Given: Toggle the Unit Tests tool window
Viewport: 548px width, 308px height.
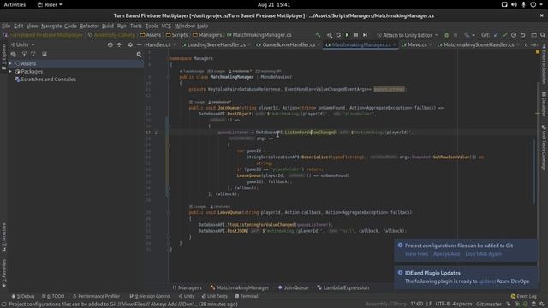Looking at the screenshot, I should [x=215, y=296].
